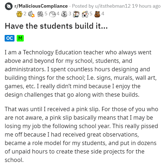Click the silver award icon
Viewport: 164px width, 168px height.
(64, 13)
